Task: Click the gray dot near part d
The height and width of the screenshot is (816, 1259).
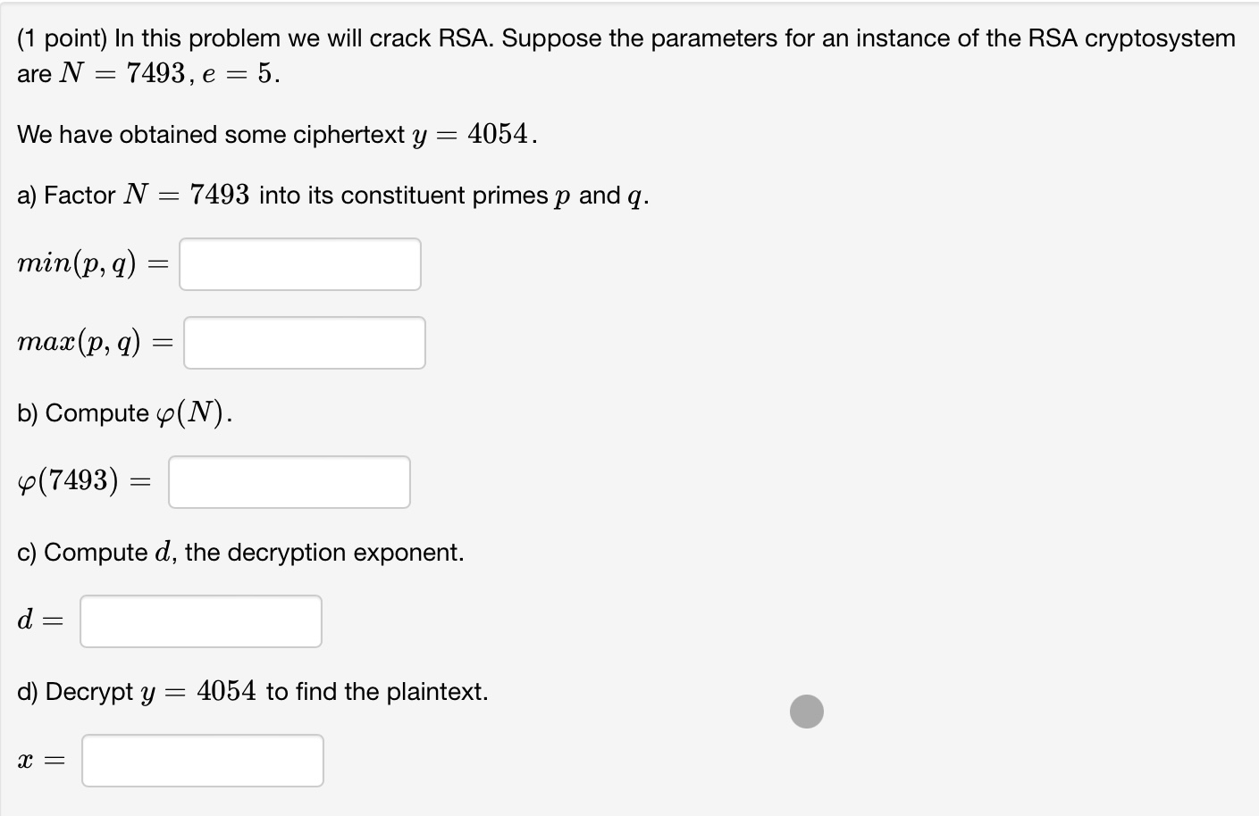Action: (805, 712)
